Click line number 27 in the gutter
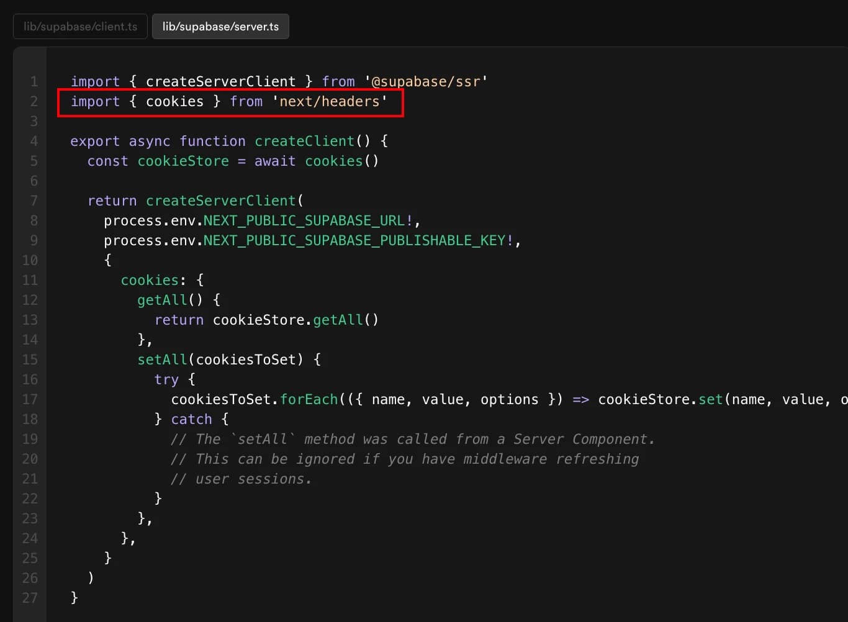The height and width of the screenshot is (622, 848). [30, 598]
